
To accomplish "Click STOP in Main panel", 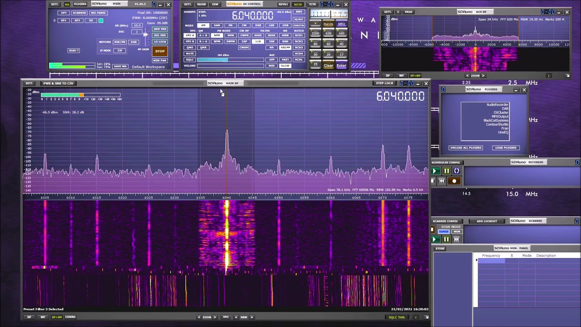I will (160, 51).
